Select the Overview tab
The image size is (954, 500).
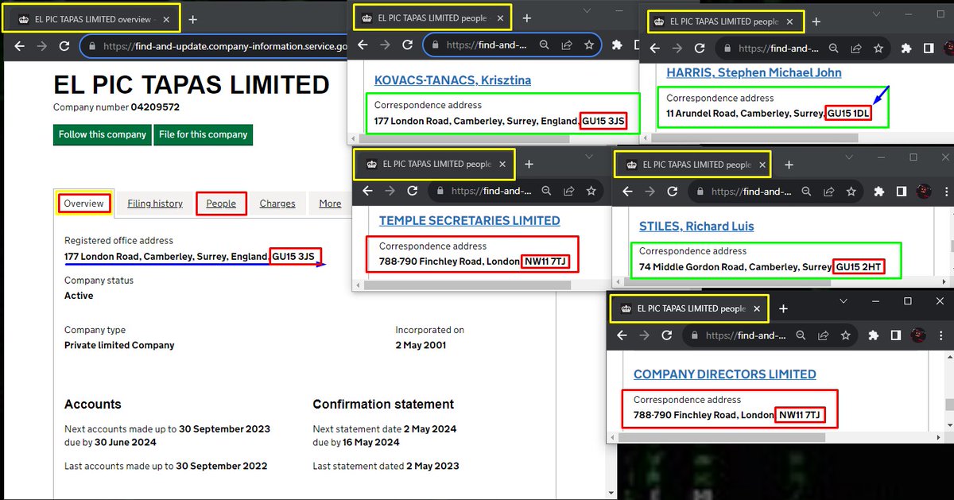(83, 203)
